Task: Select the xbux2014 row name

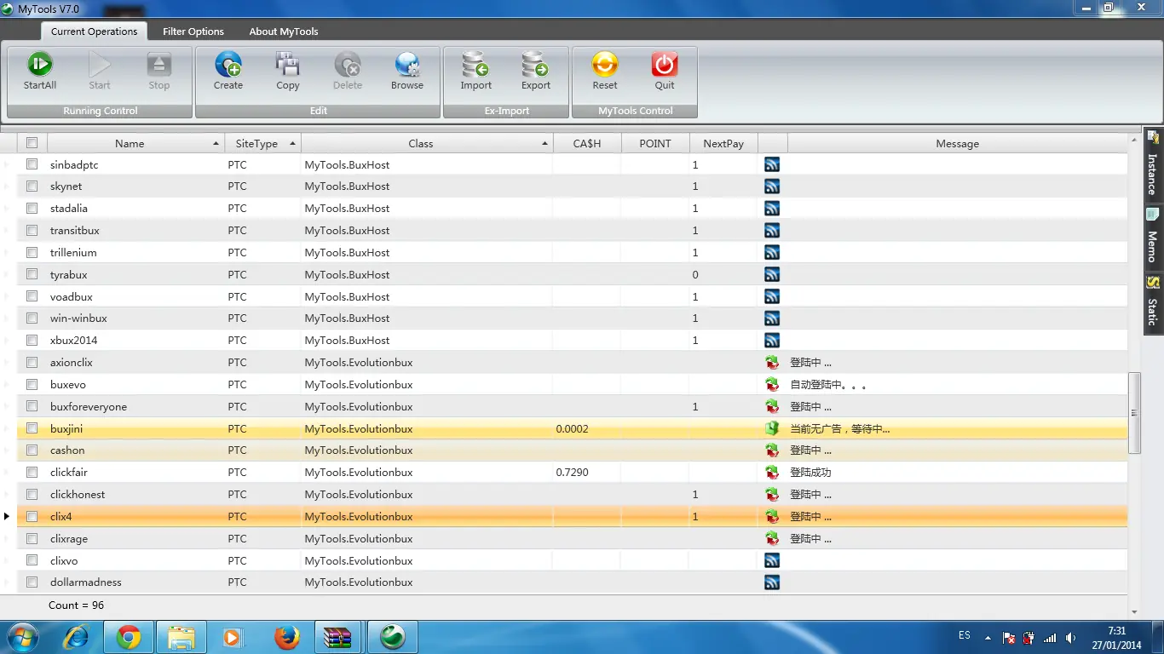Action: pyautogui.click(x=74, y=340)
